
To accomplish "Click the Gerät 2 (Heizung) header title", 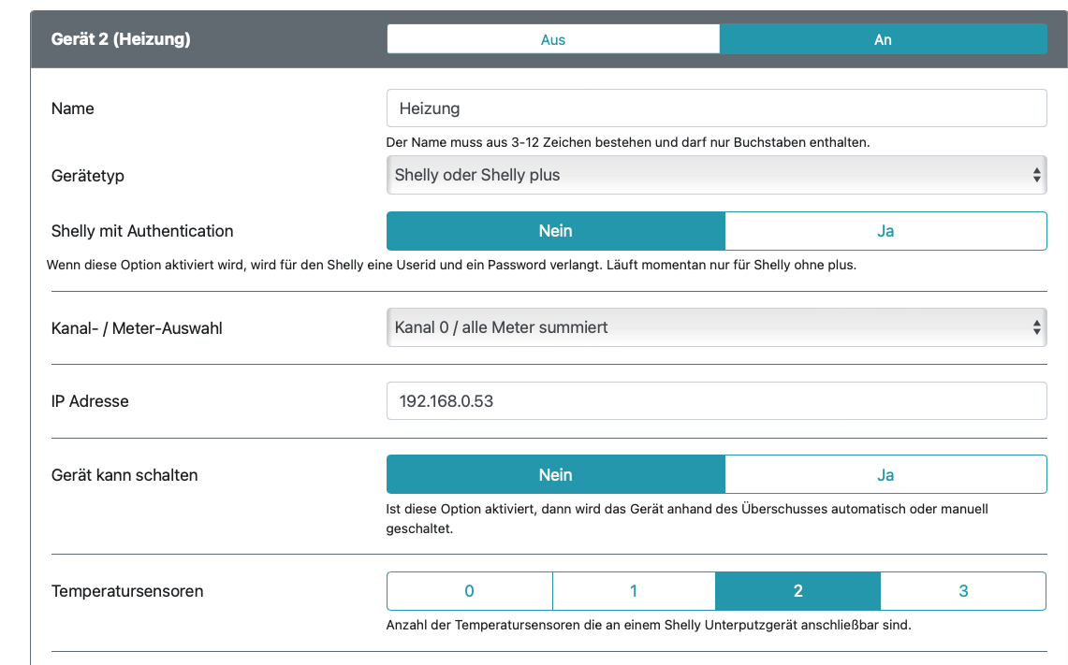I will (x=121, y=39).
